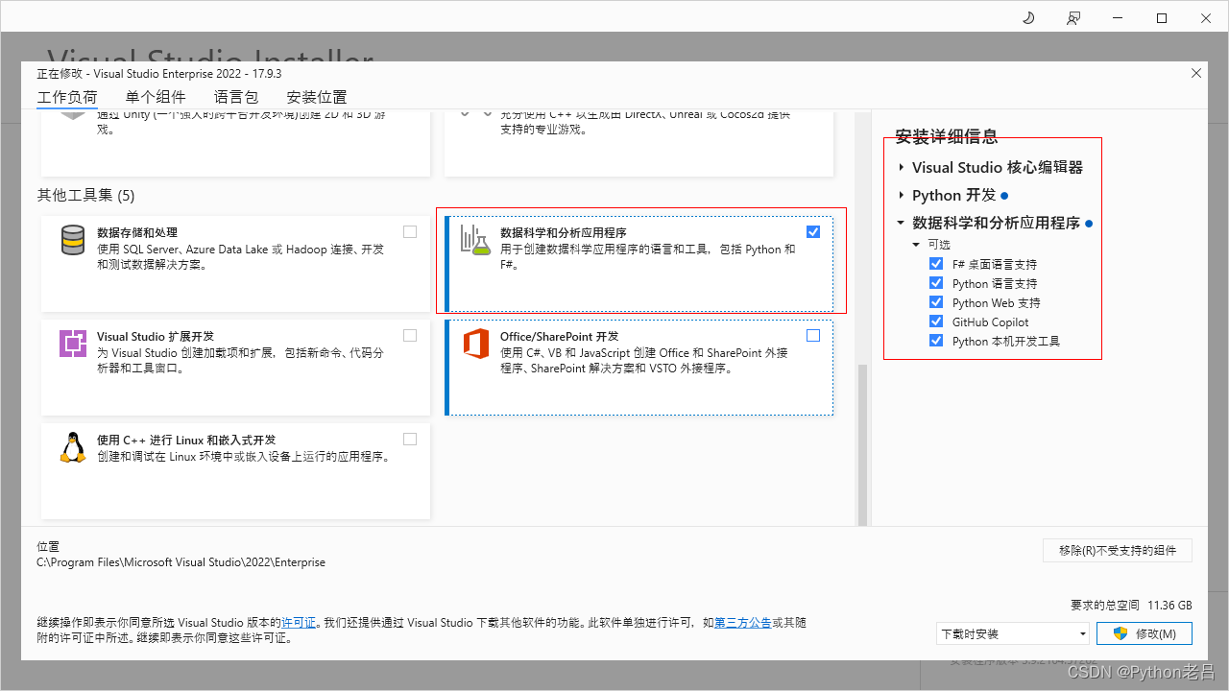Collapse 数据科学和分析应用程序 details node
The image size is (1229, 691).
tap(901, 223)
